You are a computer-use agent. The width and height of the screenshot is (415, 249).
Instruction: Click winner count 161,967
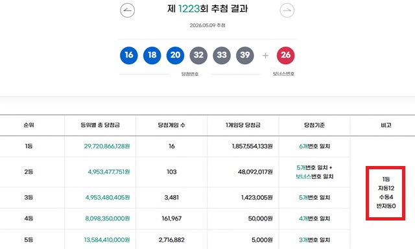click(x=171, y=219)
